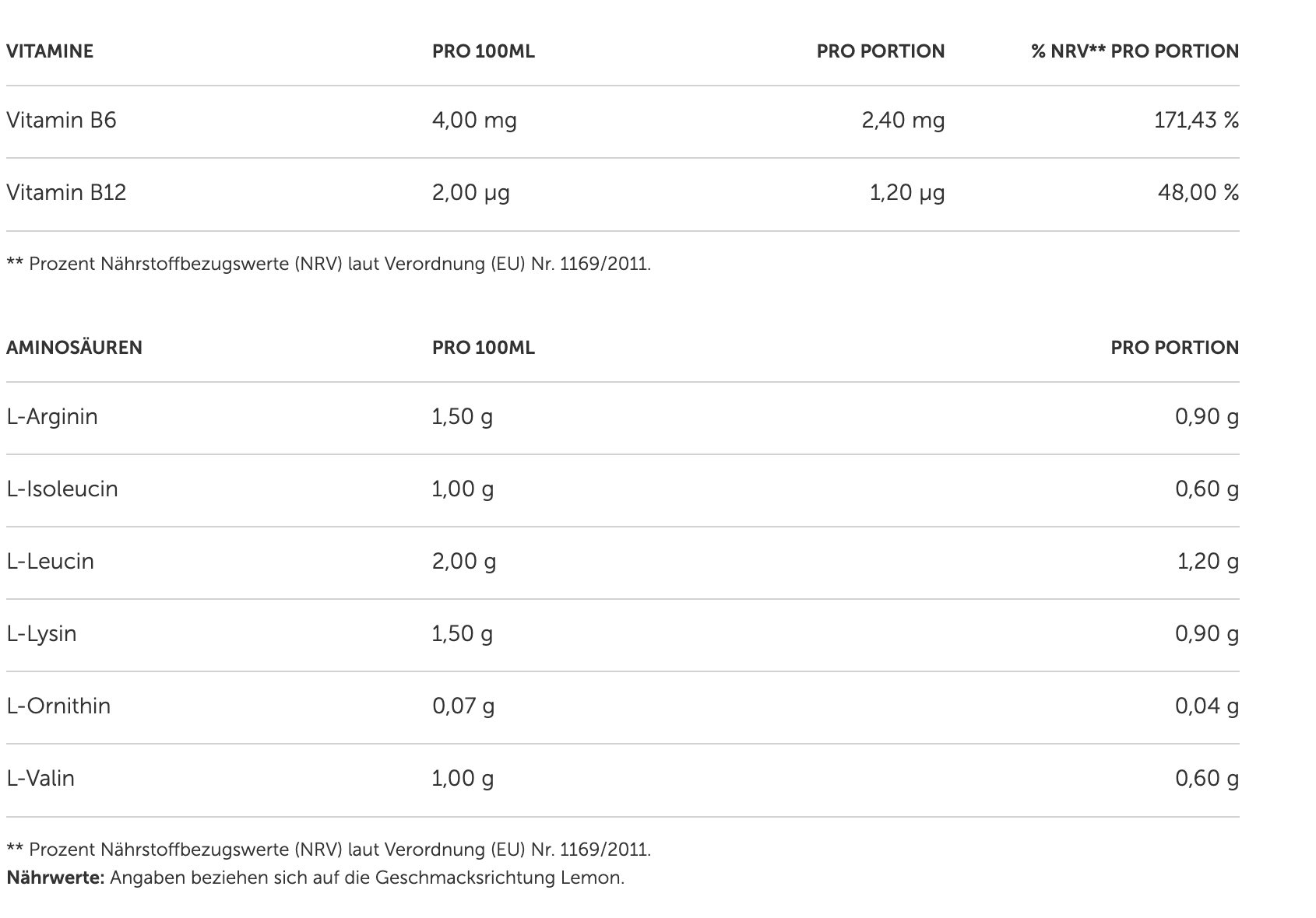Image resolution: width=1316 pixels, height=918 pixels.
Task: Click the 1,20 g L-Leucin portion value
Action: click(x=1207, y=561)
